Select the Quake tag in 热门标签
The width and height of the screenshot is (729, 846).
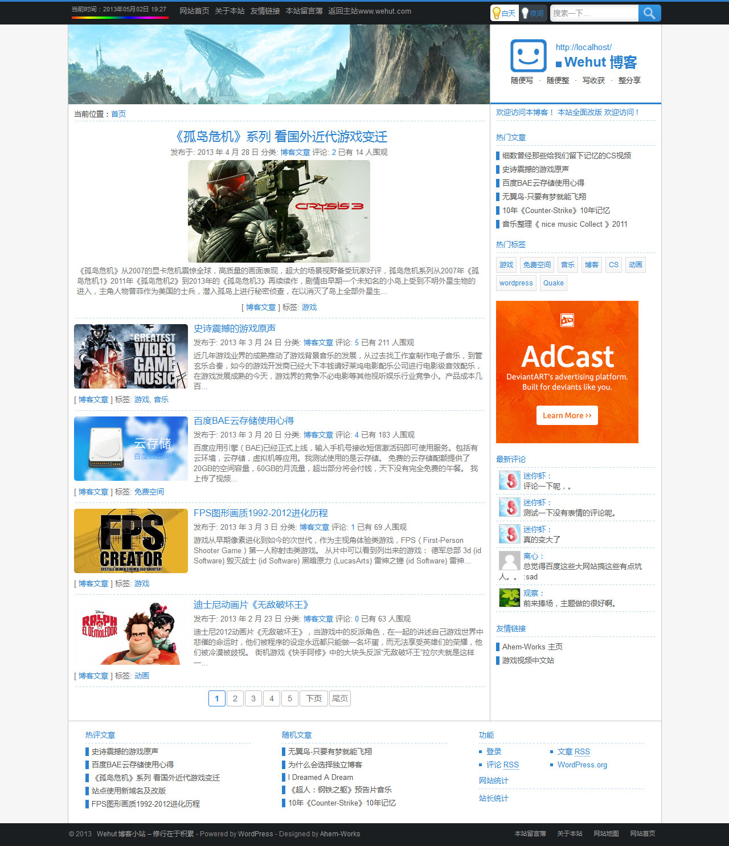pos(553,283)
